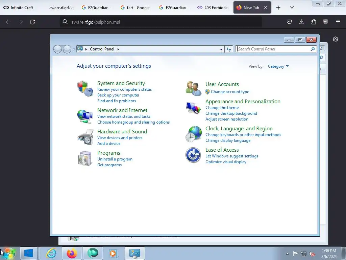
Task: Open Firefox extensions puzzle icon
Action: pos(314,22)
